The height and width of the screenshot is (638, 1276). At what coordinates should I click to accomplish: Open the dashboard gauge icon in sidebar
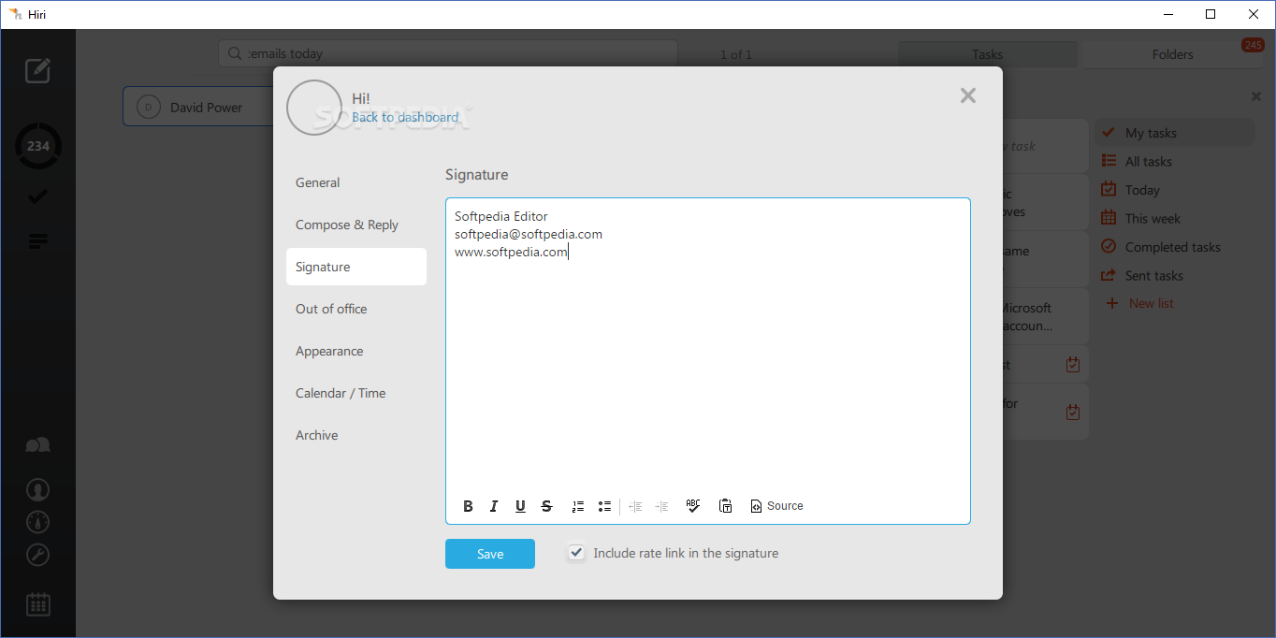coord(37,522)
